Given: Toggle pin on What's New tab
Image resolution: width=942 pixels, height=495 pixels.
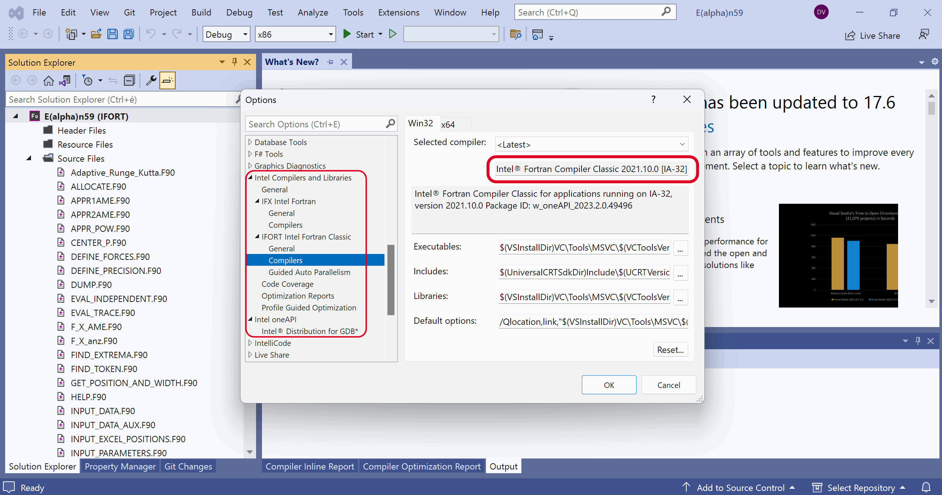Looking at the screenshot, I should pos(330,62).
